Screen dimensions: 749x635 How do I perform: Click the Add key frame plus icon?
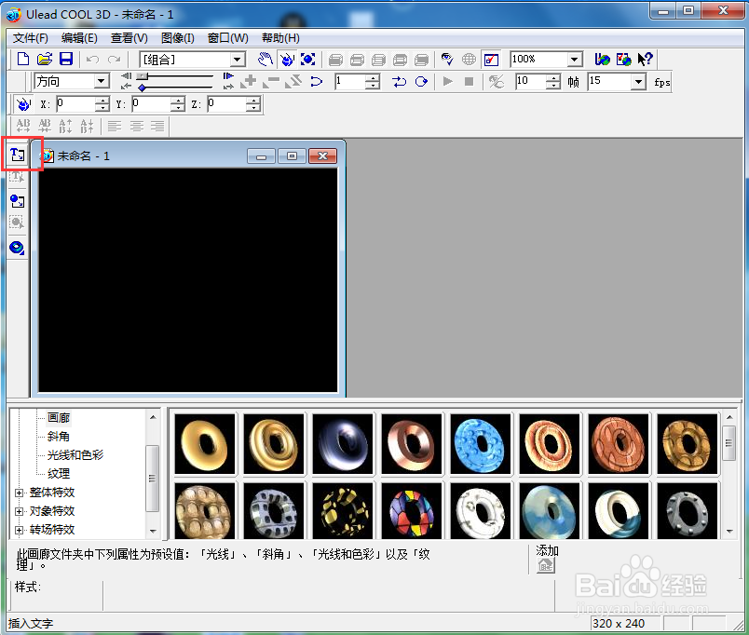click(249, 81)
